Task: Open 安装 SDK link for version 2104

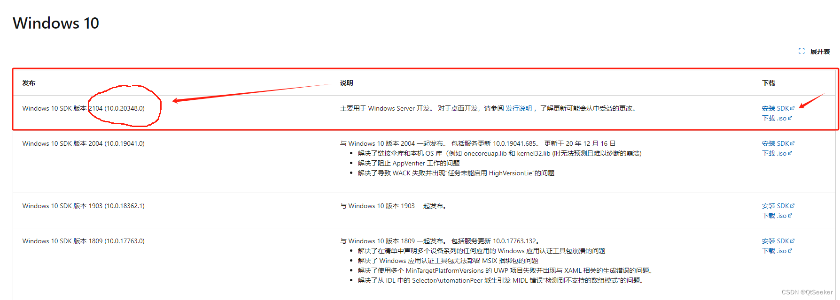Action: (778, 108)
